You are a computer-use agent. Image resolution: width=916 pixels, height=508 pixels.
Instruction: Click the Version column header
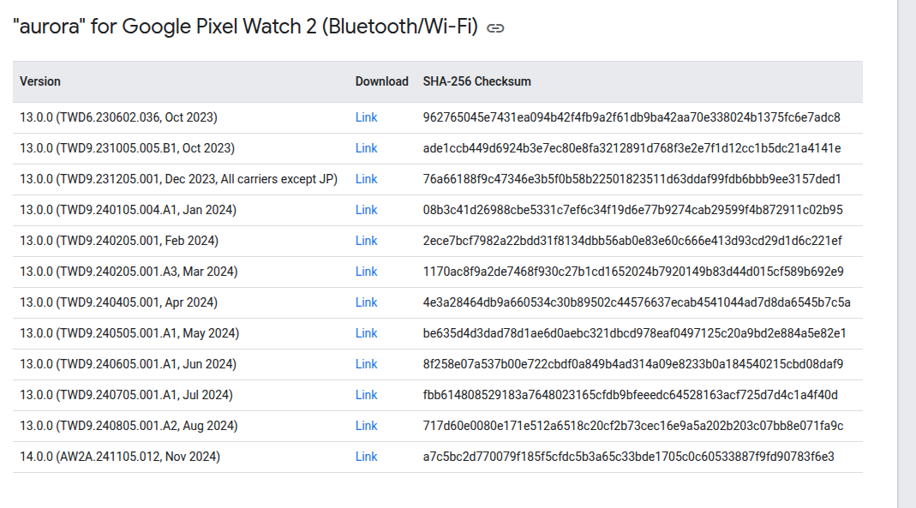[39, 81]
